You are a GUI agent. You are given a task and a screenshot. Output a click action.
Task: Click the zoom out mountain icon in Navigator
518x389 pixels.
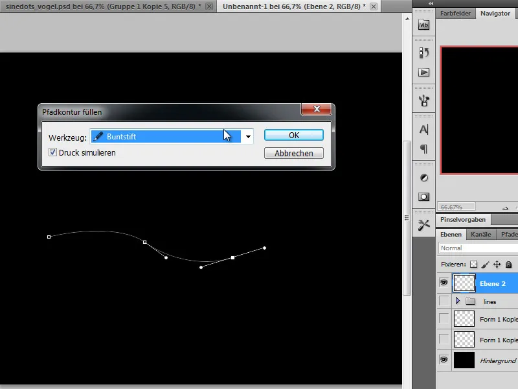tap(506, 207)
